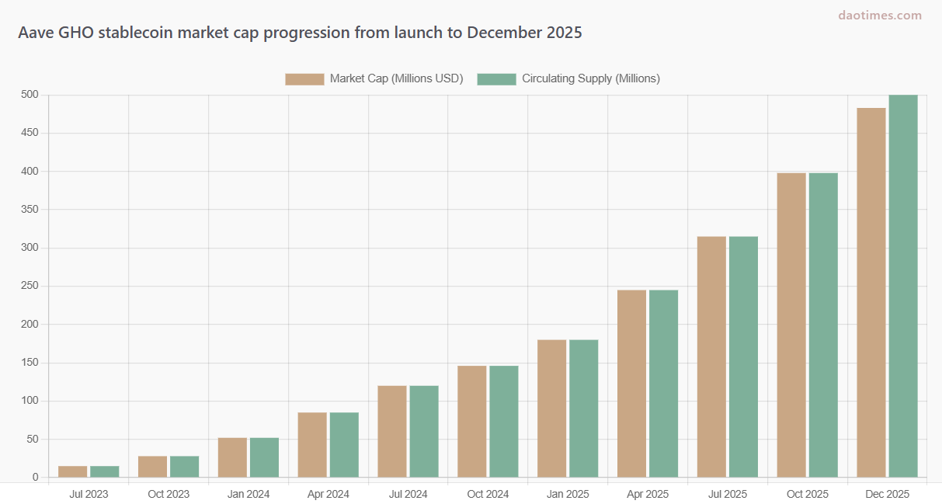Click the green Circulating Supply legend swatch

(496, 78)
